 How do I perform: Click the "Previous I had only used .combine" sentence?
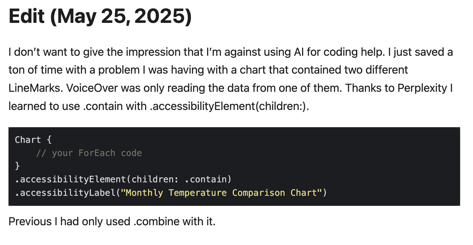[112, 222]
